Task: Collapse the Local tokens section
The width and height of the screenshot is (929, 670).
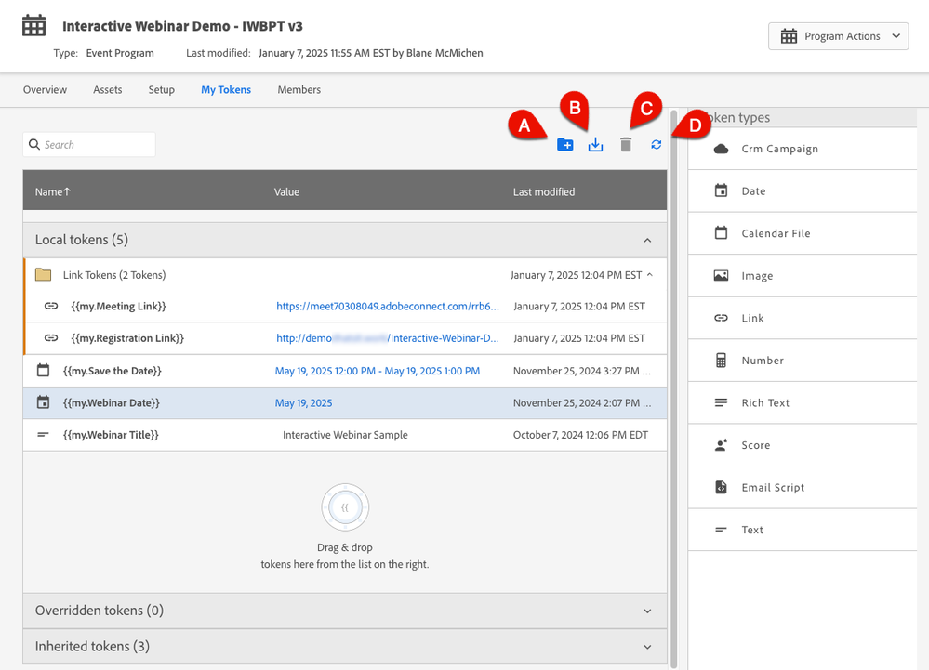Action: tap(647, 241)
